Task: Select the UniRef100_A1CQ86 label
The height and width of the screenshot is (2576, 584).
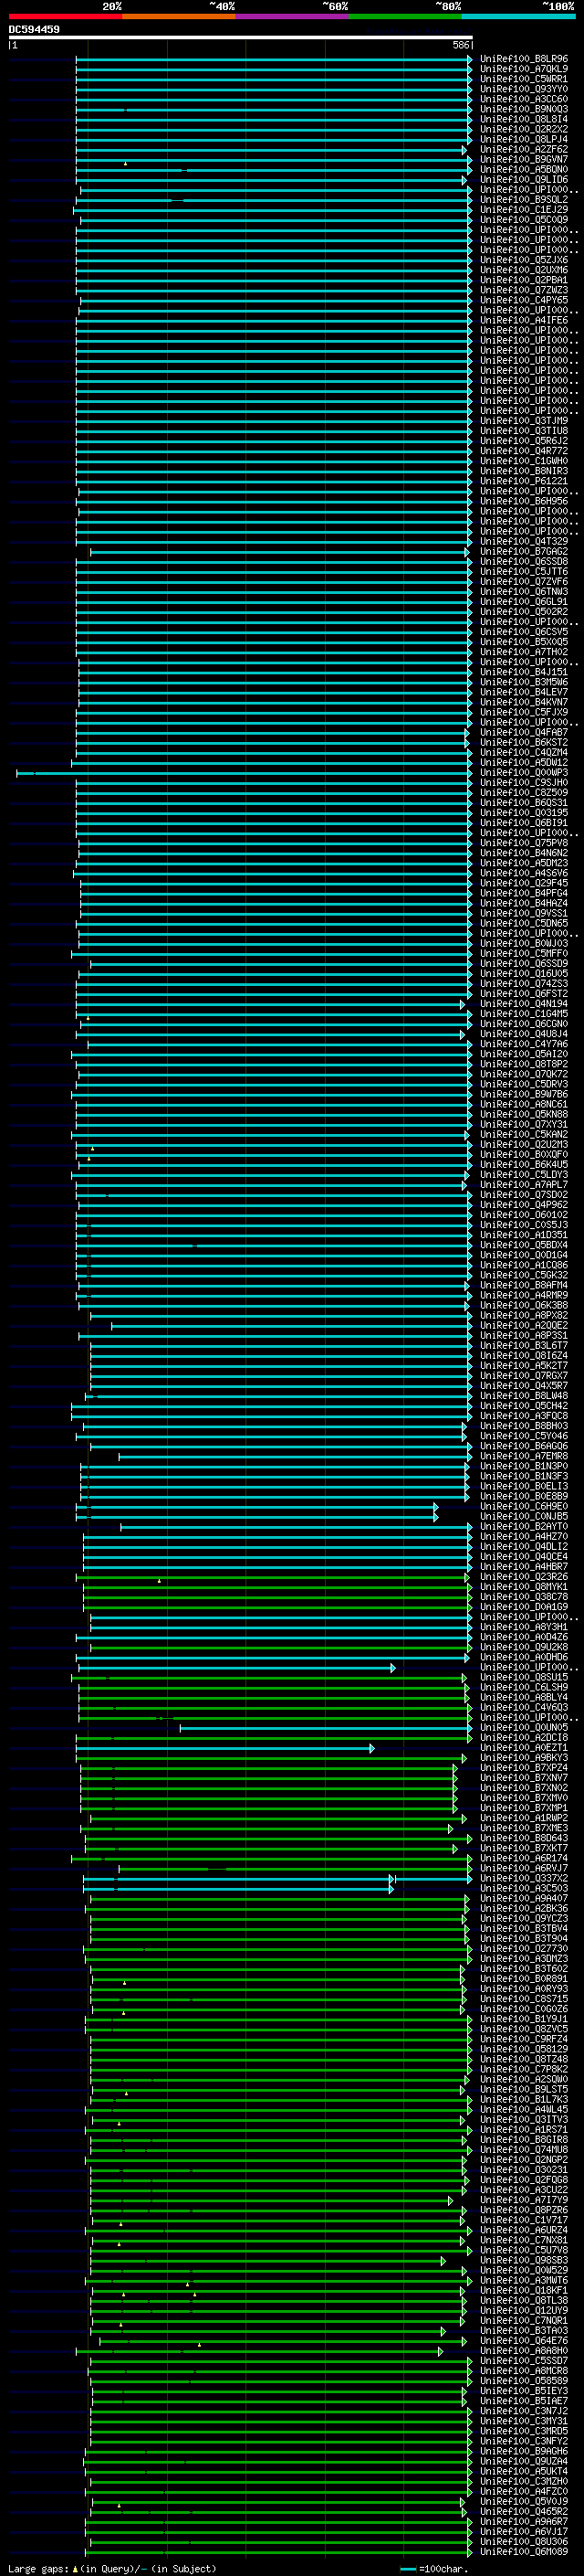Action: pyautogui.click(x=524, y=1265)
